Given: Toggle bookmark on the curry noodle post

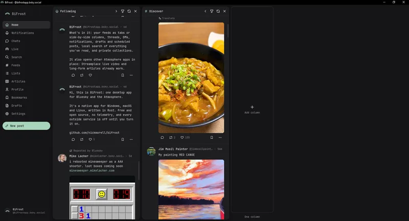Looking at the screenshot, I should (212, 137).
